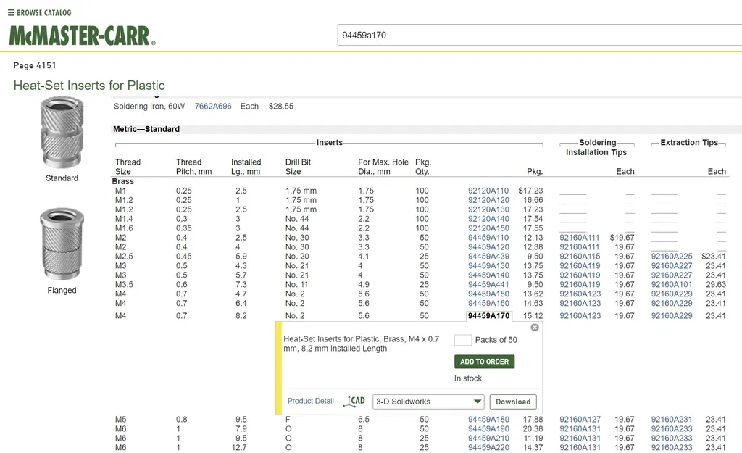Click the $17.23 price for 92120A110
The width and height of the screenshot is (742, 453).
pos(530,191)
